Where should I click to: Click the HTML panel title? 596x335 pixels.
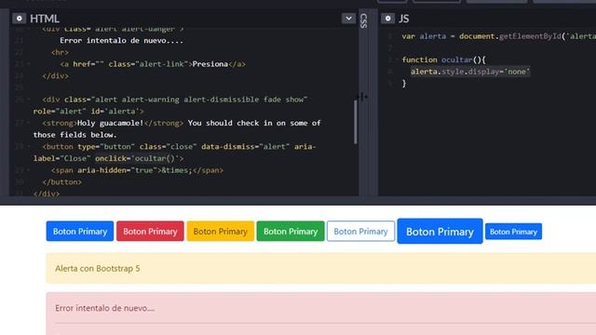tap(45, 19)
